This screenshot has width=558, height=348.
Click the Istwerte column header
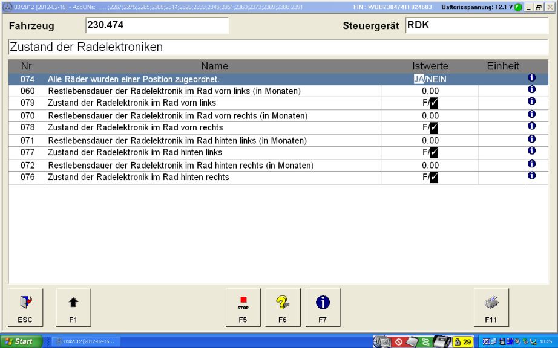[430, 66]
